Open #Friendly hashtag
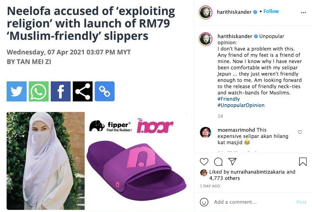This screenshot has height=212, width=312. click(x=229, y=99)
